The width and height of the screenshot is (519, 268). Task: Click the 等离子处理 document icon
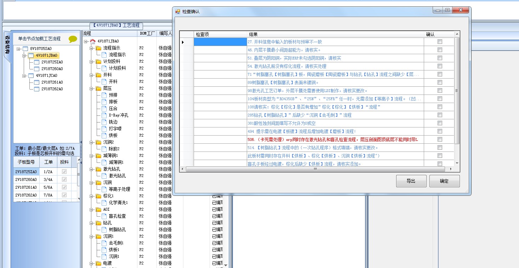pos(104,189)
